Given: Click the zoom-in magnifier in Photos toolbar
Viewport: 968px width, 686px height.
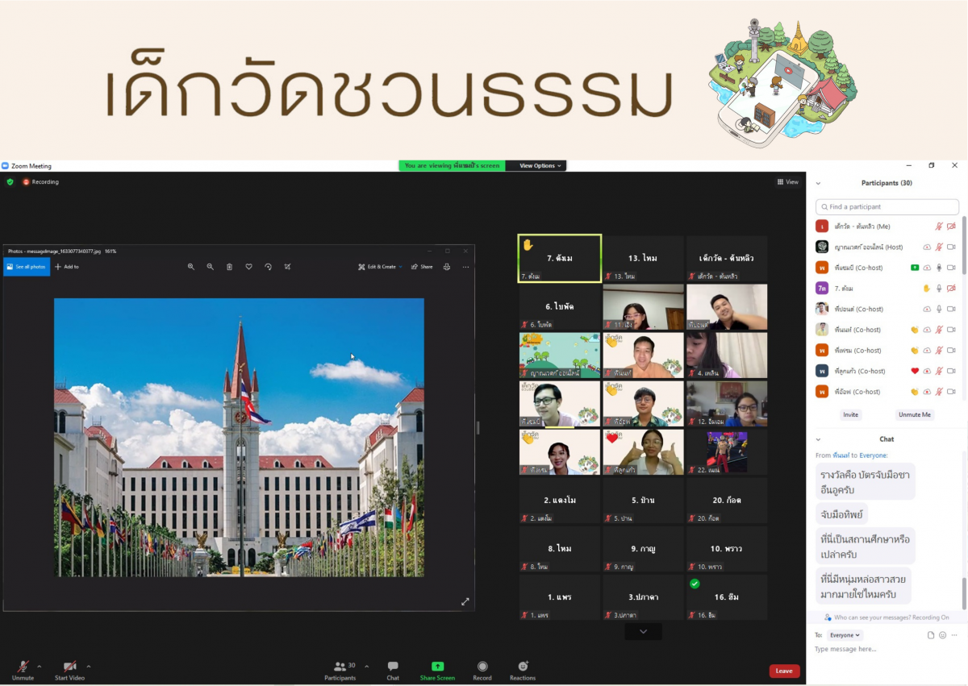Looking at the screenshot, I should (x=191, y=267).
